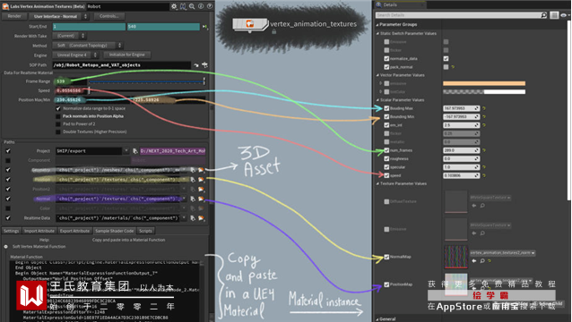The width and height of the screenshot is (572, 322).
Task: Click the orange export icon on Realtime Data row
Action: (201, 218)
